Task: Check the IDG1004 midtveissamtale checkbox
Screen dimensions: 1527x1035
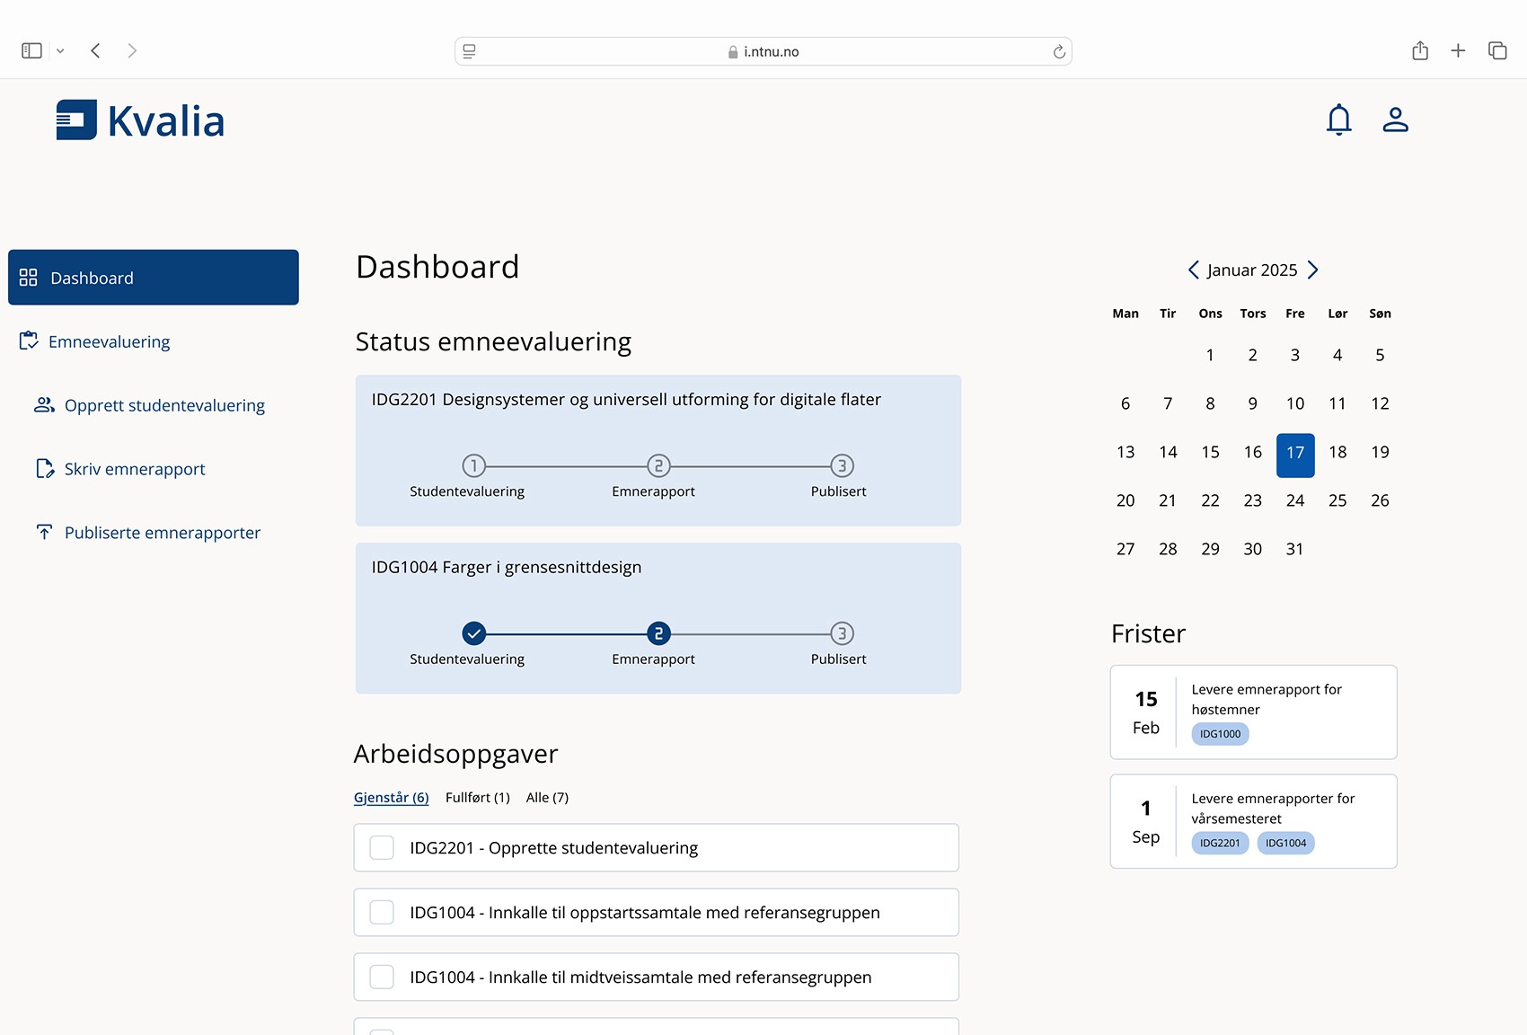Action: tap(382, 977)
